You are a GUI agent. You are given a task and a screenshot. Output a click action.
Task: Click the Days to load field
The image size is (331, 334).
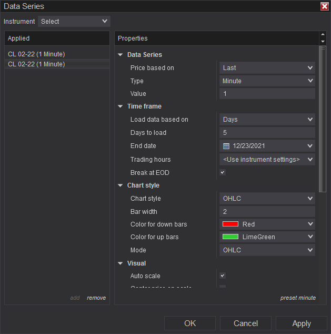267,133
